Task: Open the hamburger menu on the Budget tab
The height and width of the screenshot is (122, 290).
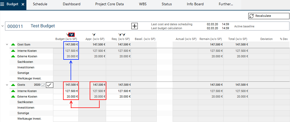Action: [x=3, y=4]
